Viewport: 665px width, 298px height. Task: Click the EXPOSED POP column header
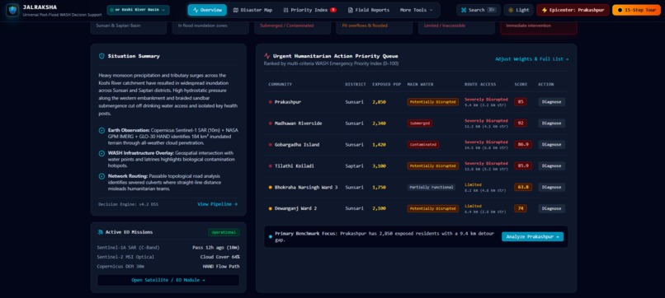coord(387,84)
